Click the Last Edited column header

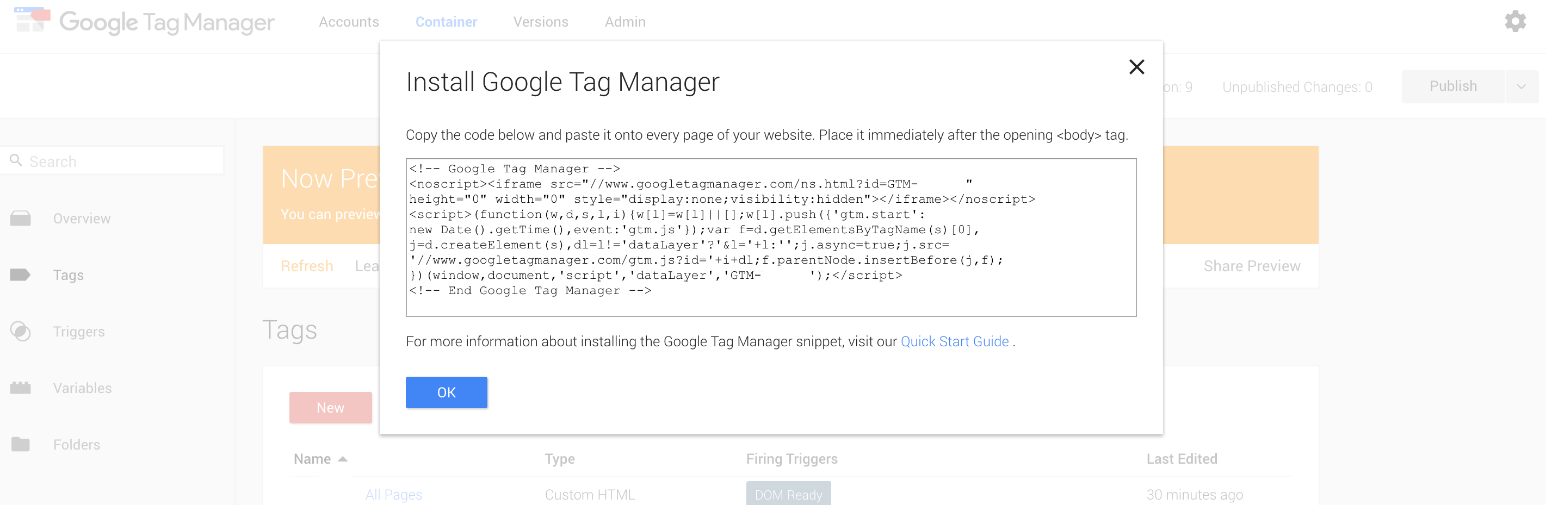[x=1181, y=459]
